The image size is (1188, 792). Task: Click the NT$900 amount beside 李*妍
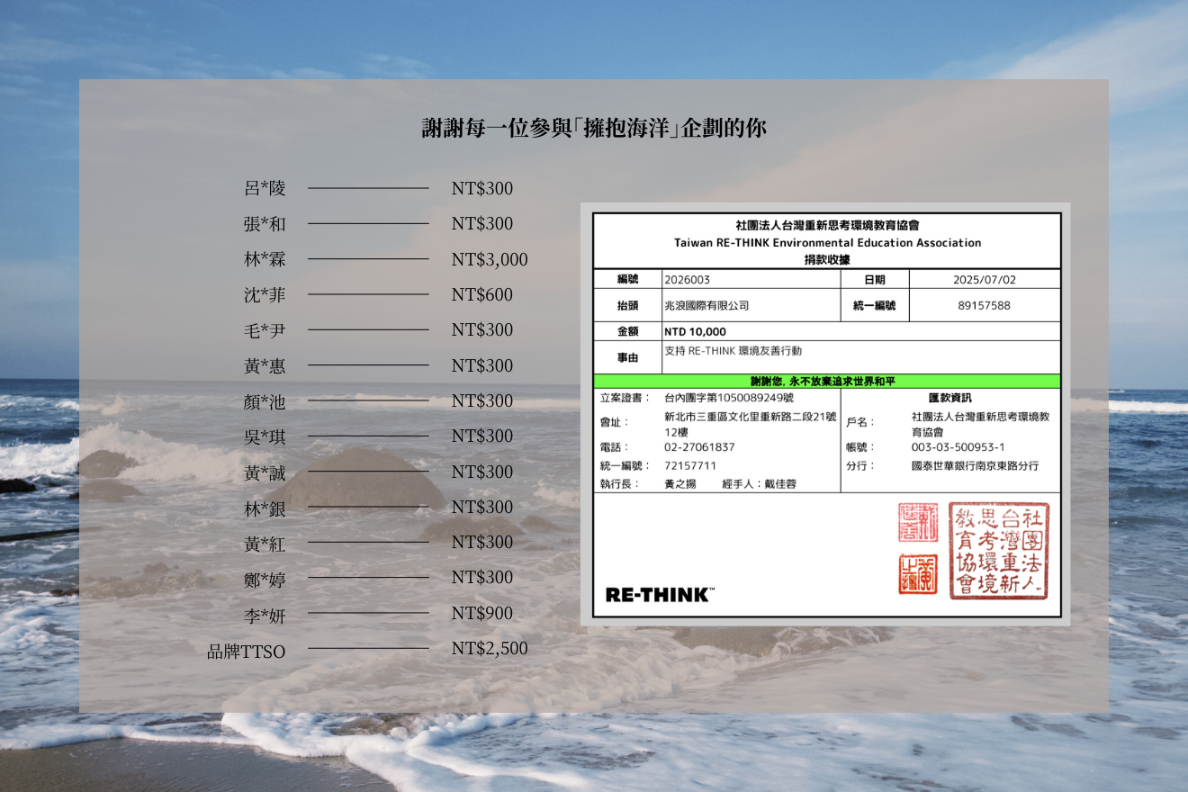point(482,613)
